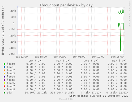Click the 'Sun 06:00' x-axis label

tap(79, 57)
